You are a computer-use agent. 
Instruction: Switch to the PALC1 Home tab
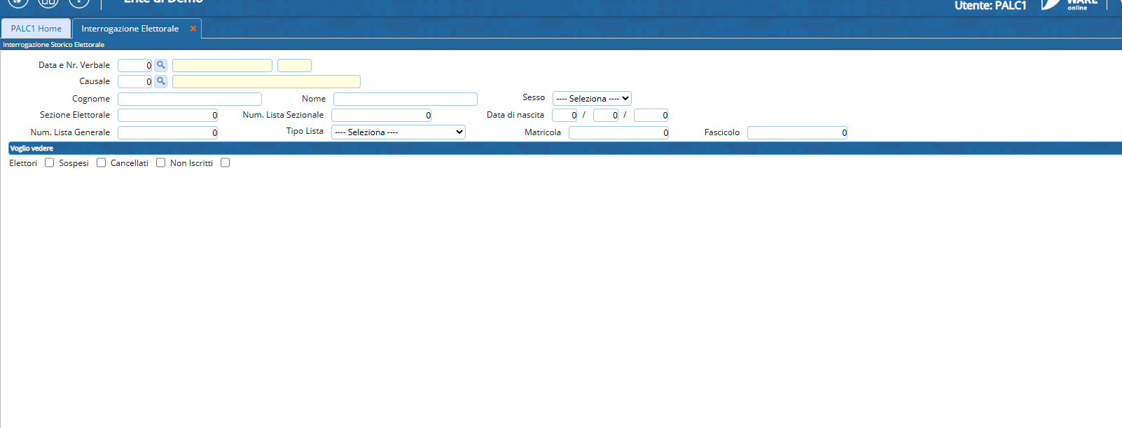click(36, 29)
